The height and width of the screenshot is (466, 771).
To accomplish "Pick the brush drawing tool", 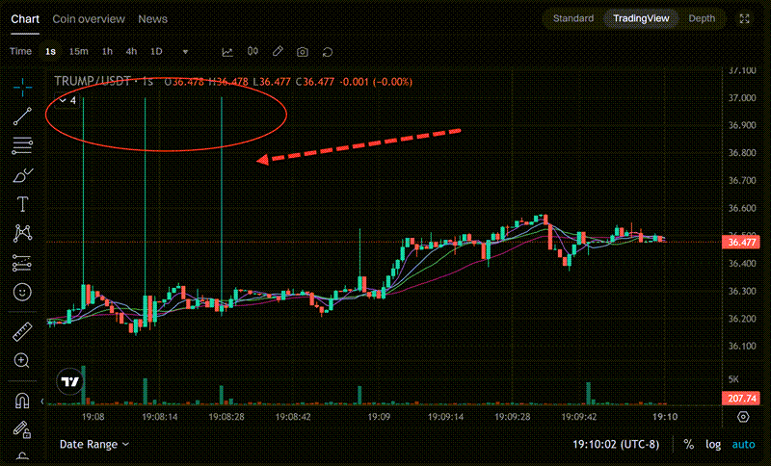I will 21,175.
